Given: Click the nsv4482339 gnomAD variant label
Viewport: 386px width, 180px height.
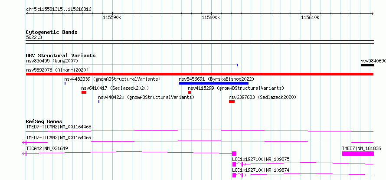Looking at the screenshot, I should click(112, 79).
